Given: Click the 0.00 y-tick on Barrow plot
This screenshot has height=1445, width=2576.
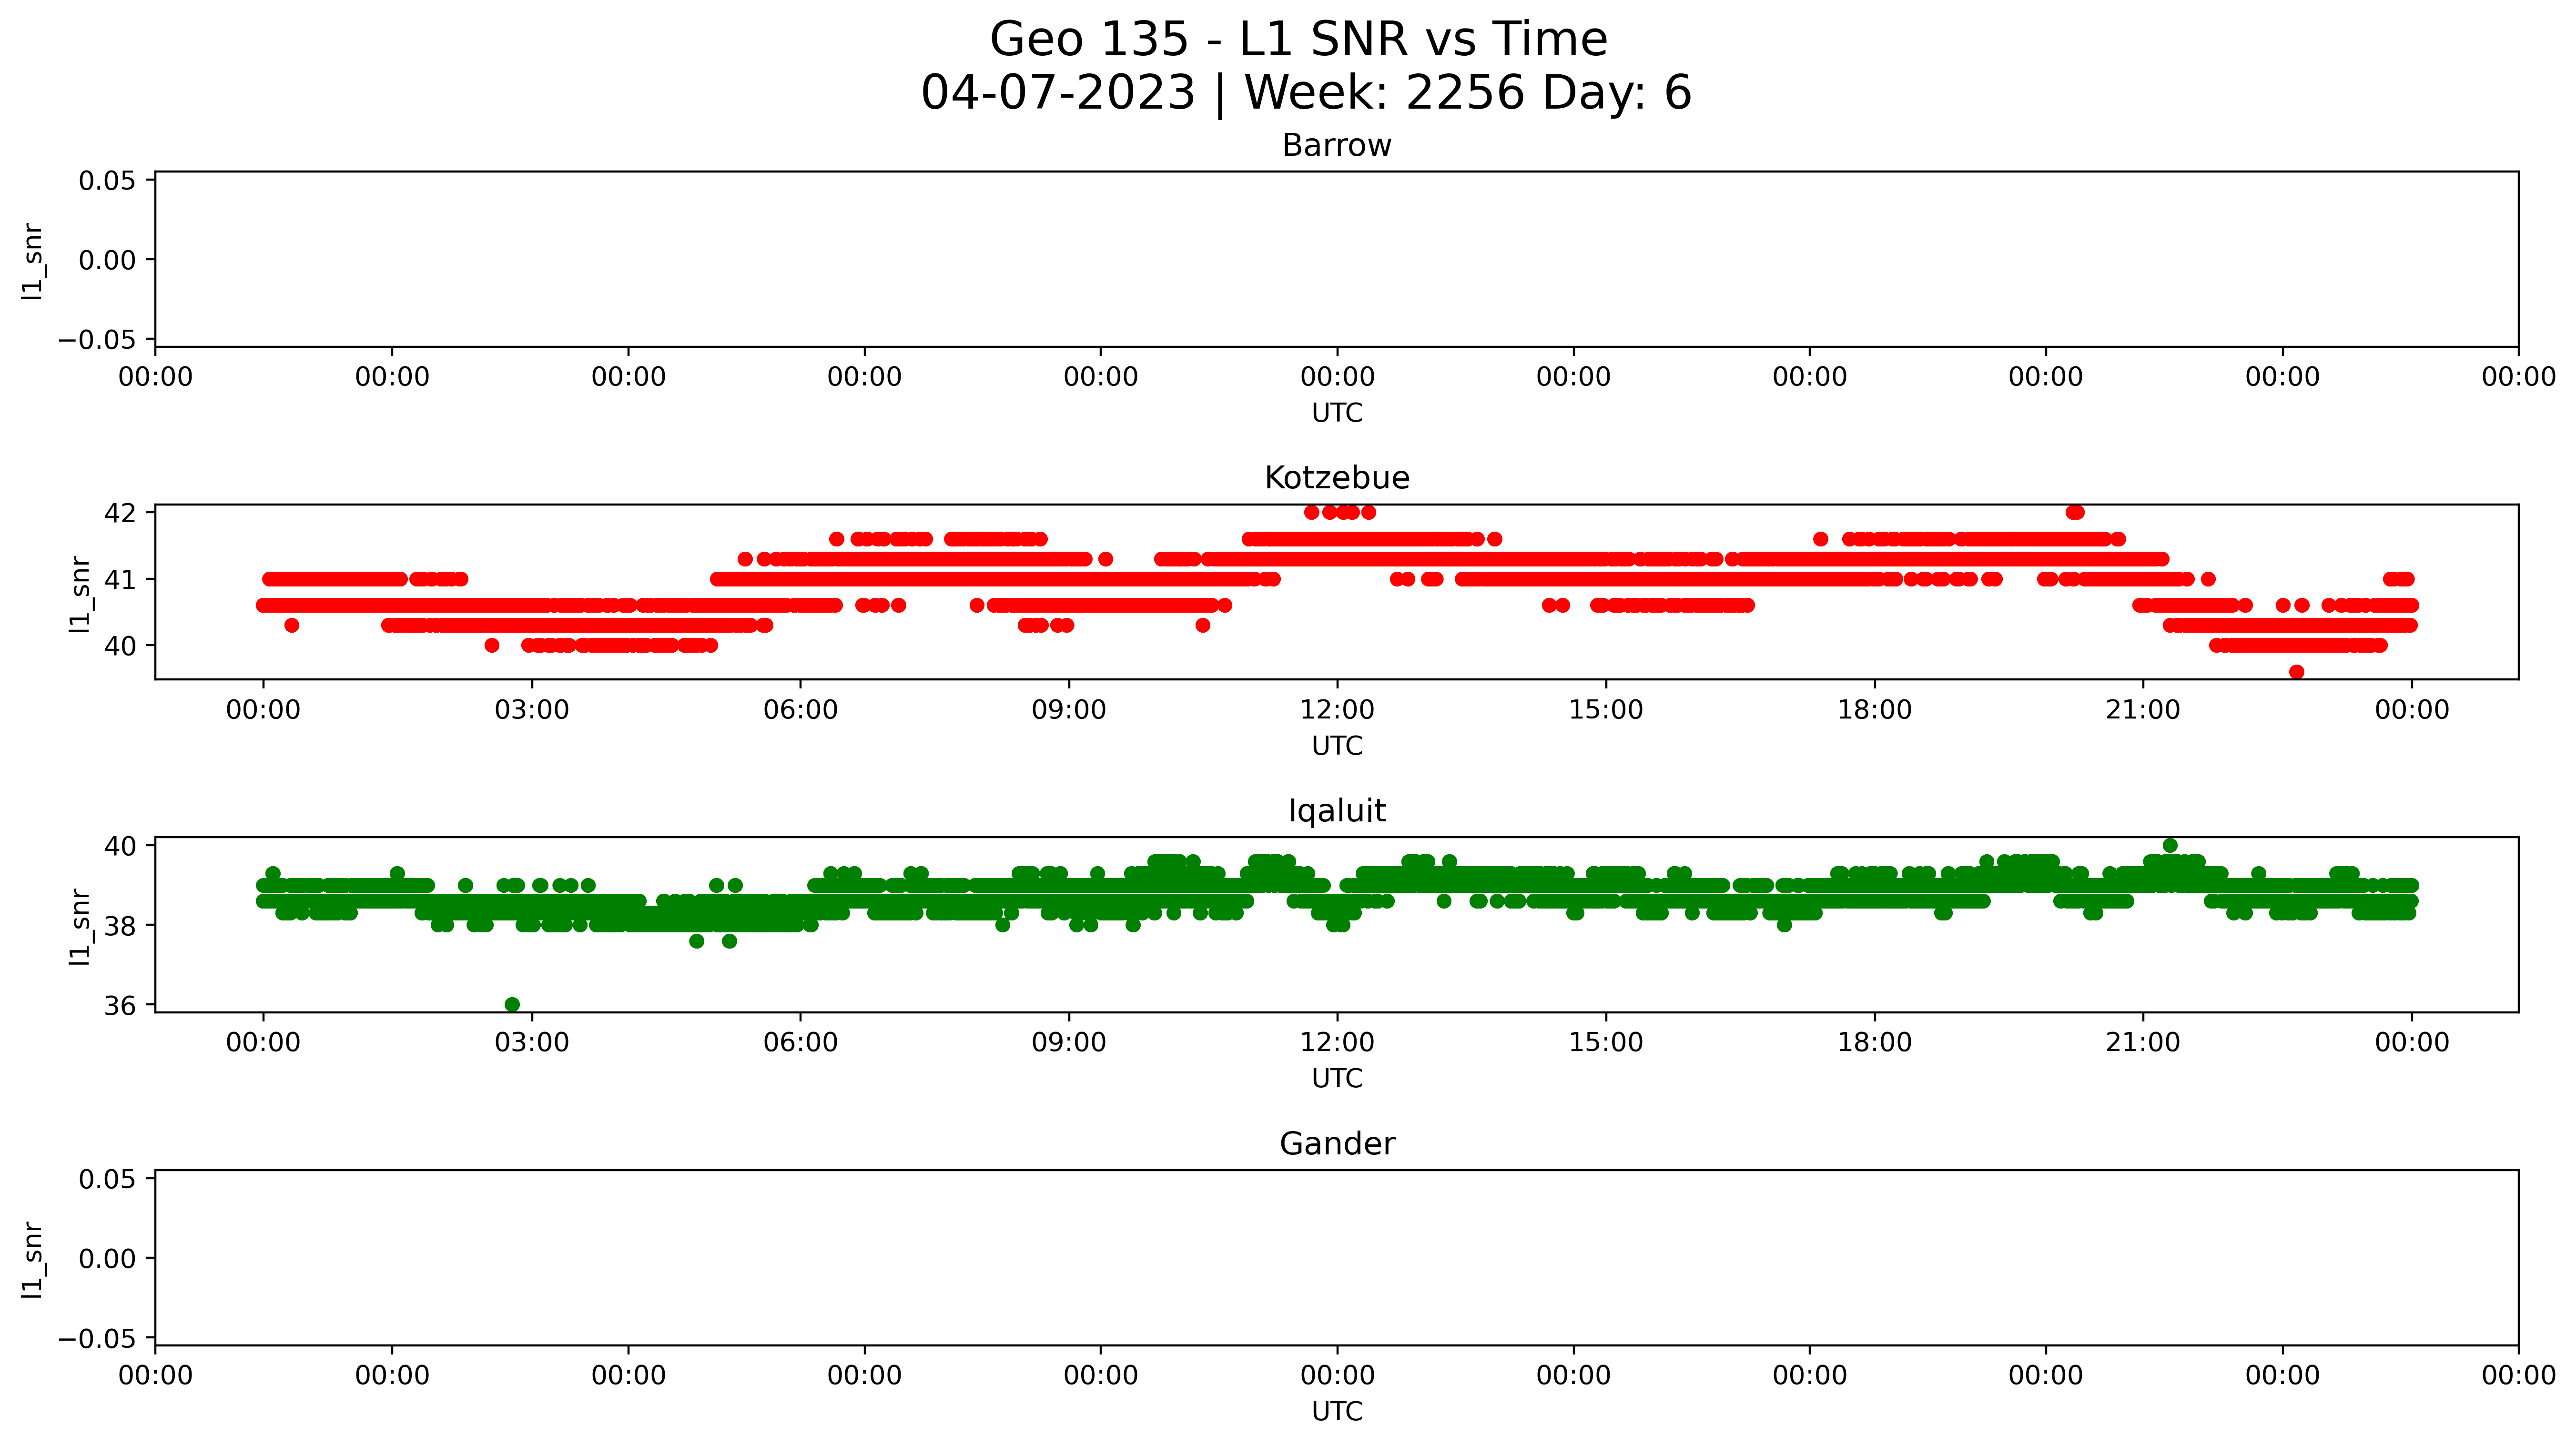Looking at the screenshot, I should point(108,260).
